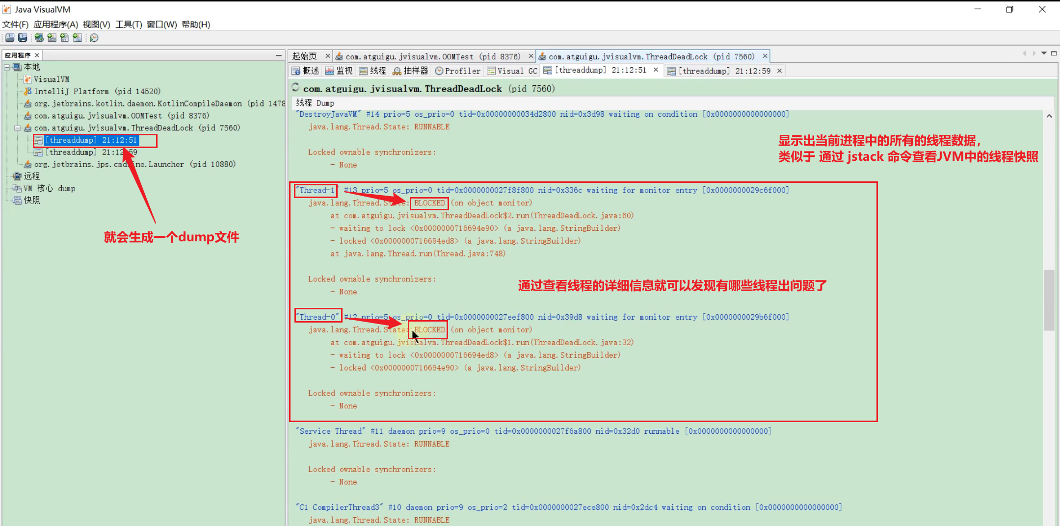Close the 起始页 tab
The image size is (1060, 526).
click(x=328, y=56)
